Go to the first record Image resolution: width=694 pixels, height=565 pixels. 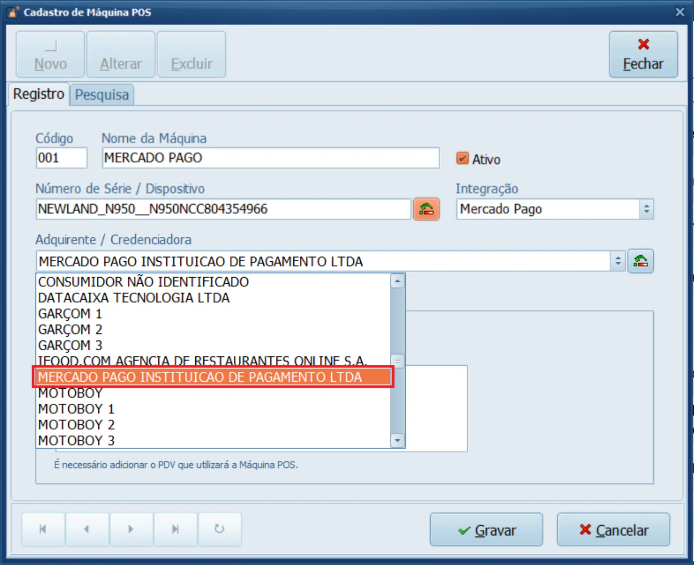coord(43,529)
